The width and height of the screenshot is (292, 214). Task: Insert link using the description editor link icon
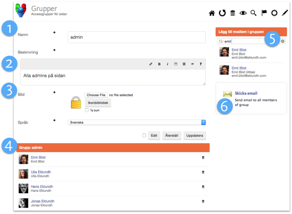tap(151, 64)
